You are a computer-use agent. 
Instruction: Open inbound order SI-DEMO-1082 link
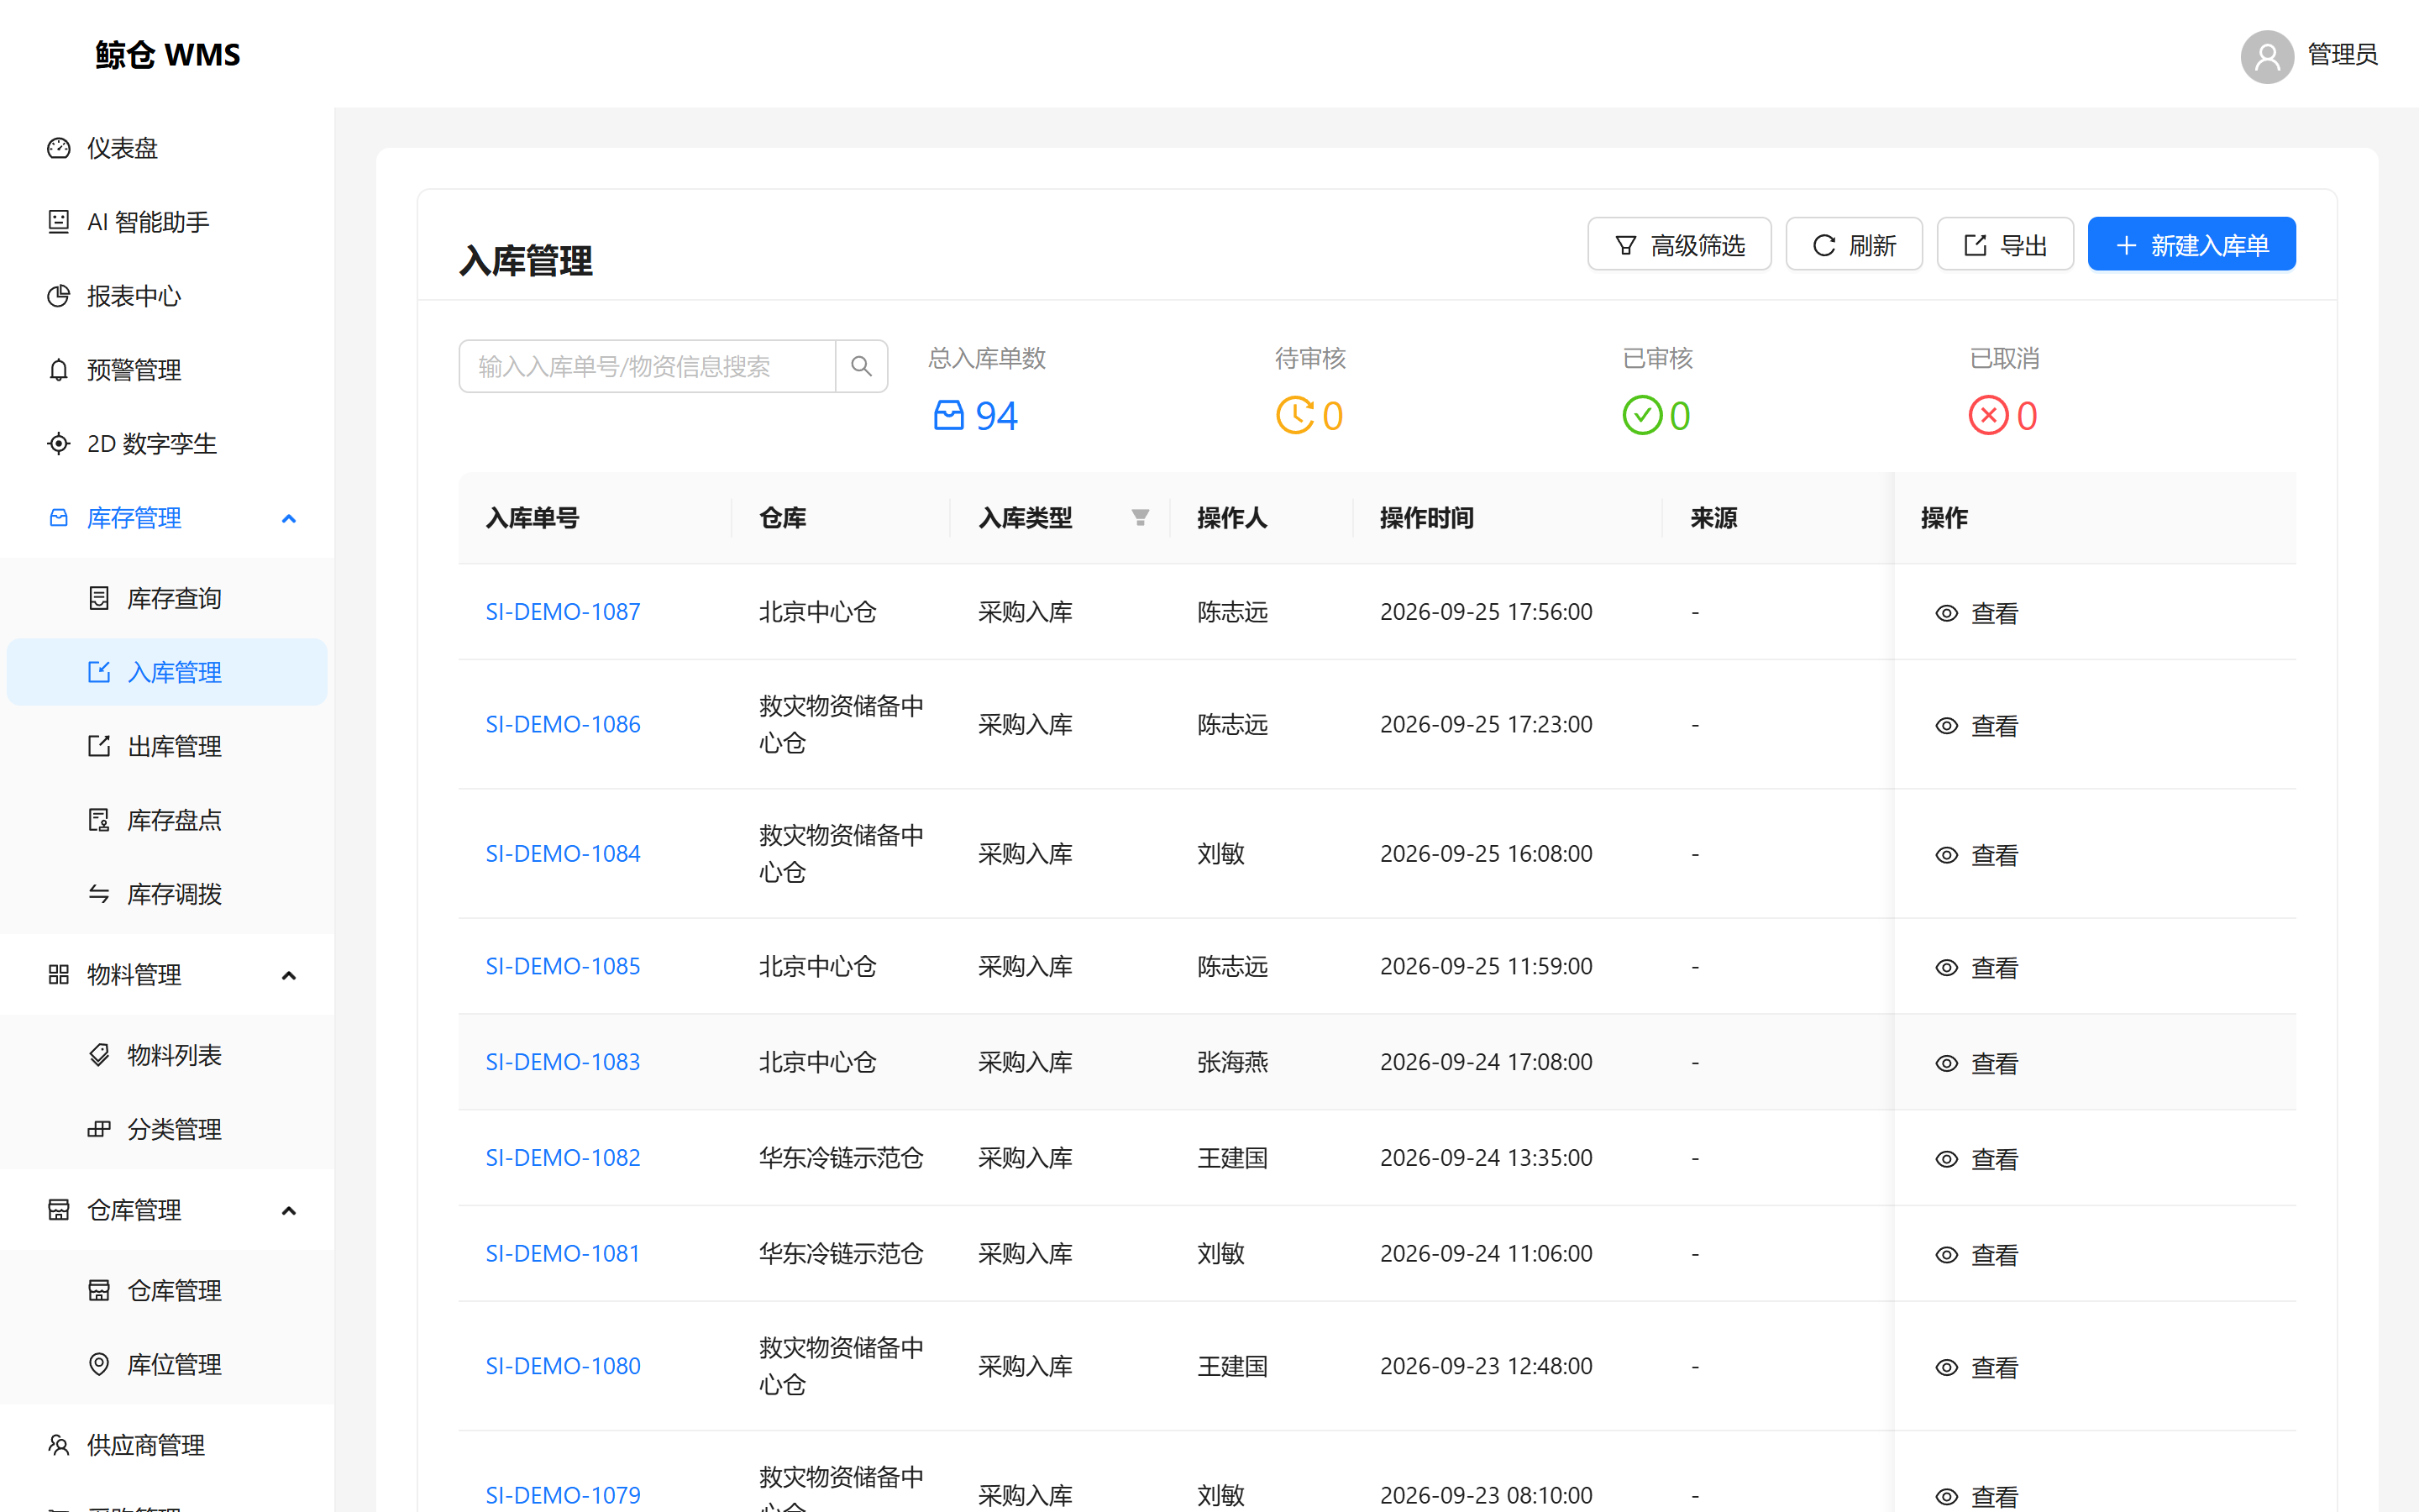click(563, 1157)
